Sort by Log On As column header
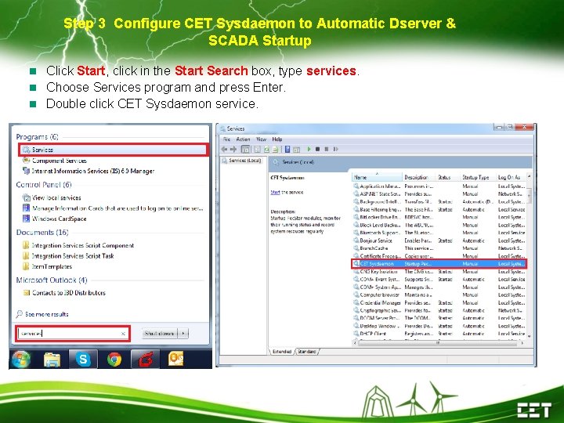The width and height of the screenshot is (564, 423). pos(511,177)
